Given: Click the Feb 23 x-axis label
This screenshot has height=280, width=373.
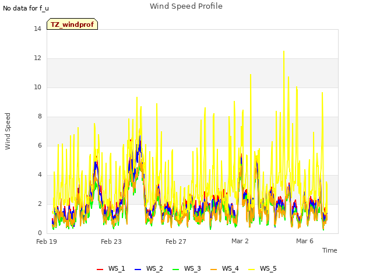Looking at the screenshot, I should (x=111, y=242).
